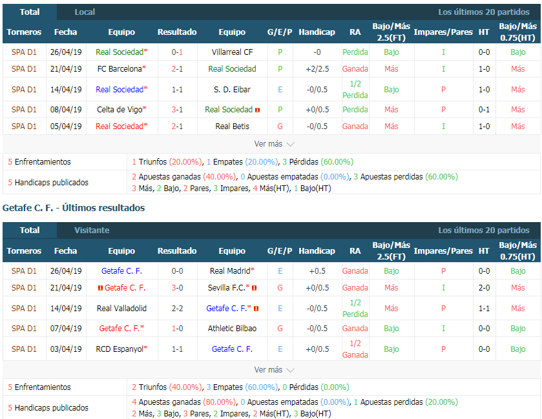The height and width of the screenshot is (419, 542).
Task: Switch to the Visitante tab
Action: click(x=92, y=230)
